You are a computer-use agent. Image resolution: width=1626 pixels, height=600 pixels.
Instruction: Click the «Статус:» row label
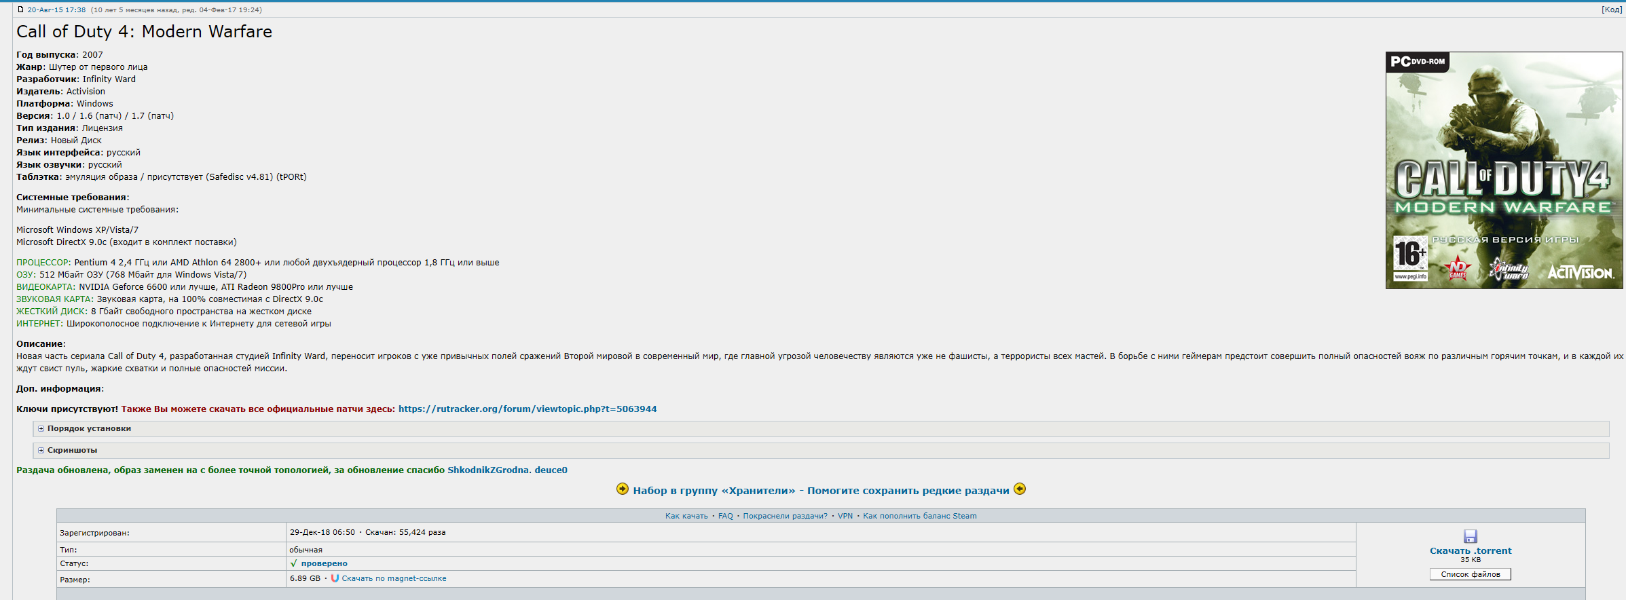74,564
